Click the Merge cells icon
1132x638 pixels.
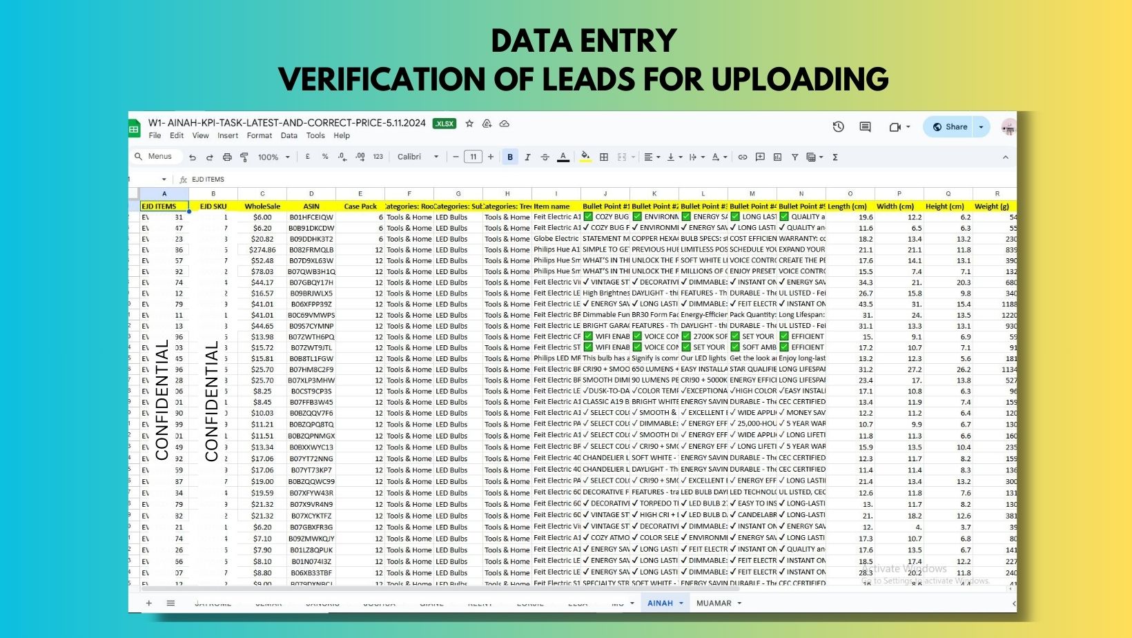622,157
